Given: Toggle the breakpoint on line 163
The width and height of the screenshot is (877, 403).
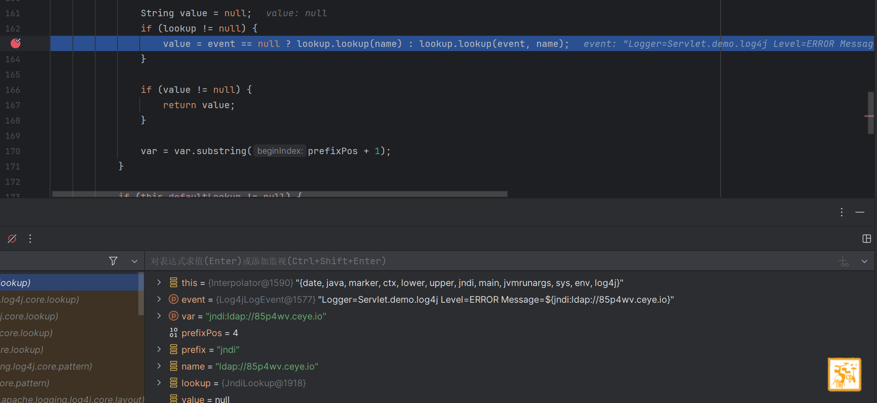Looking at the screenshot, I should click(15, 43).
